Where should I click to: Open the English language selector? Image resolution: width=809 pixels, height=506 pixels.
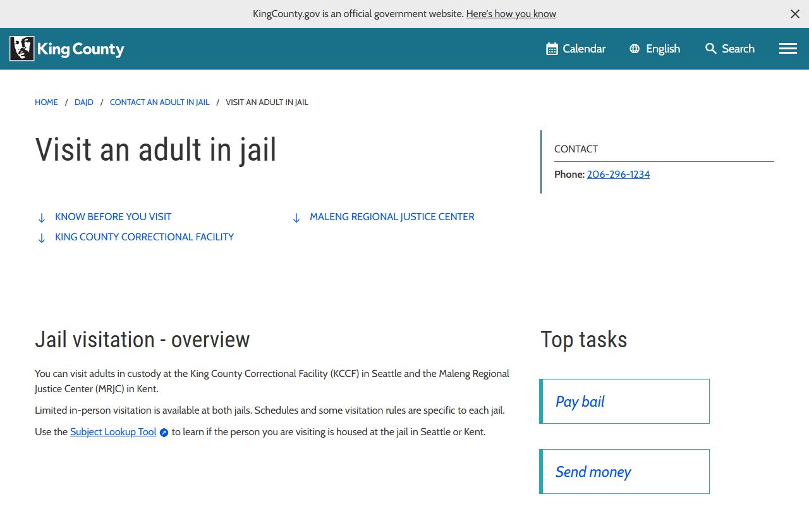pos(655,49)
